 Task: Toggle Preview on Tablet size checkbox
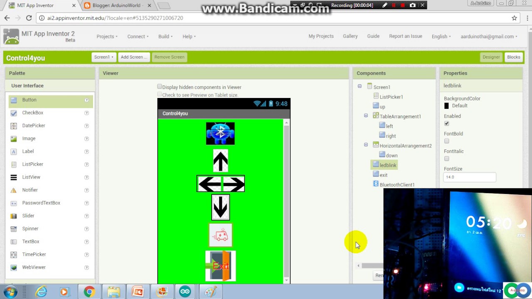point(160,95)
